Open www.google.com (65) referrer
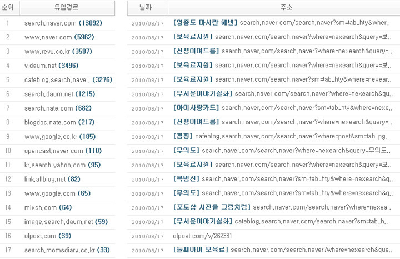 coord(57,193)
